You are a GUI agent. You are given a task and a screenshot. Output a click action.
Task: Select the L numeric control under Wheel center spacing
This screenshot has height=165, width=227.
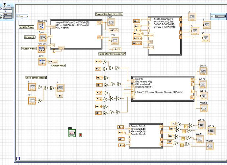click(32, 87)
